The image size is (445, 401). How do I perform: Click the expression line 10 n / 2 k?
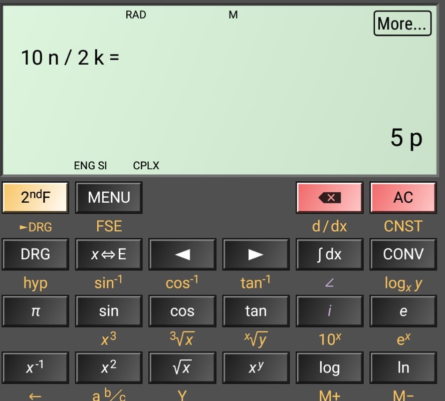[x=70, y=58]
